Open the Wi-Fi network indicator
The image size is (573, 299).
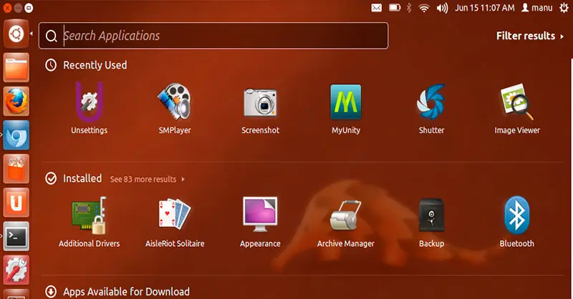click(424, 8)
